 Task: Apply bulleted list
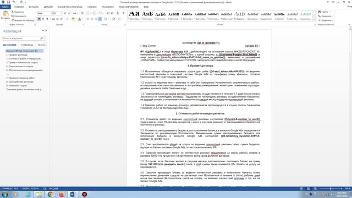click(88, 13)
